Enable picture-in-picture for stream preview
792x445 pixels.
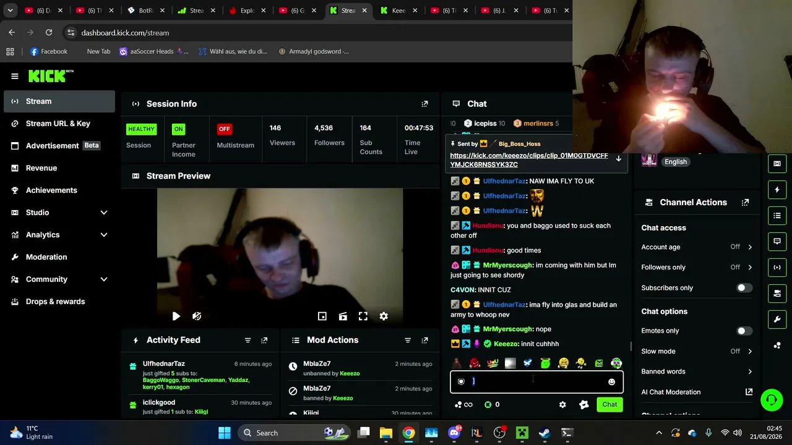(322, 316)
